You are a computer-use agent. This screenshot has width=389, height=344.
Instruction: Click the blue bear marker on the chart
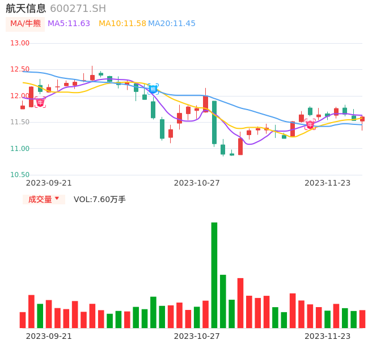coord(153,89)
